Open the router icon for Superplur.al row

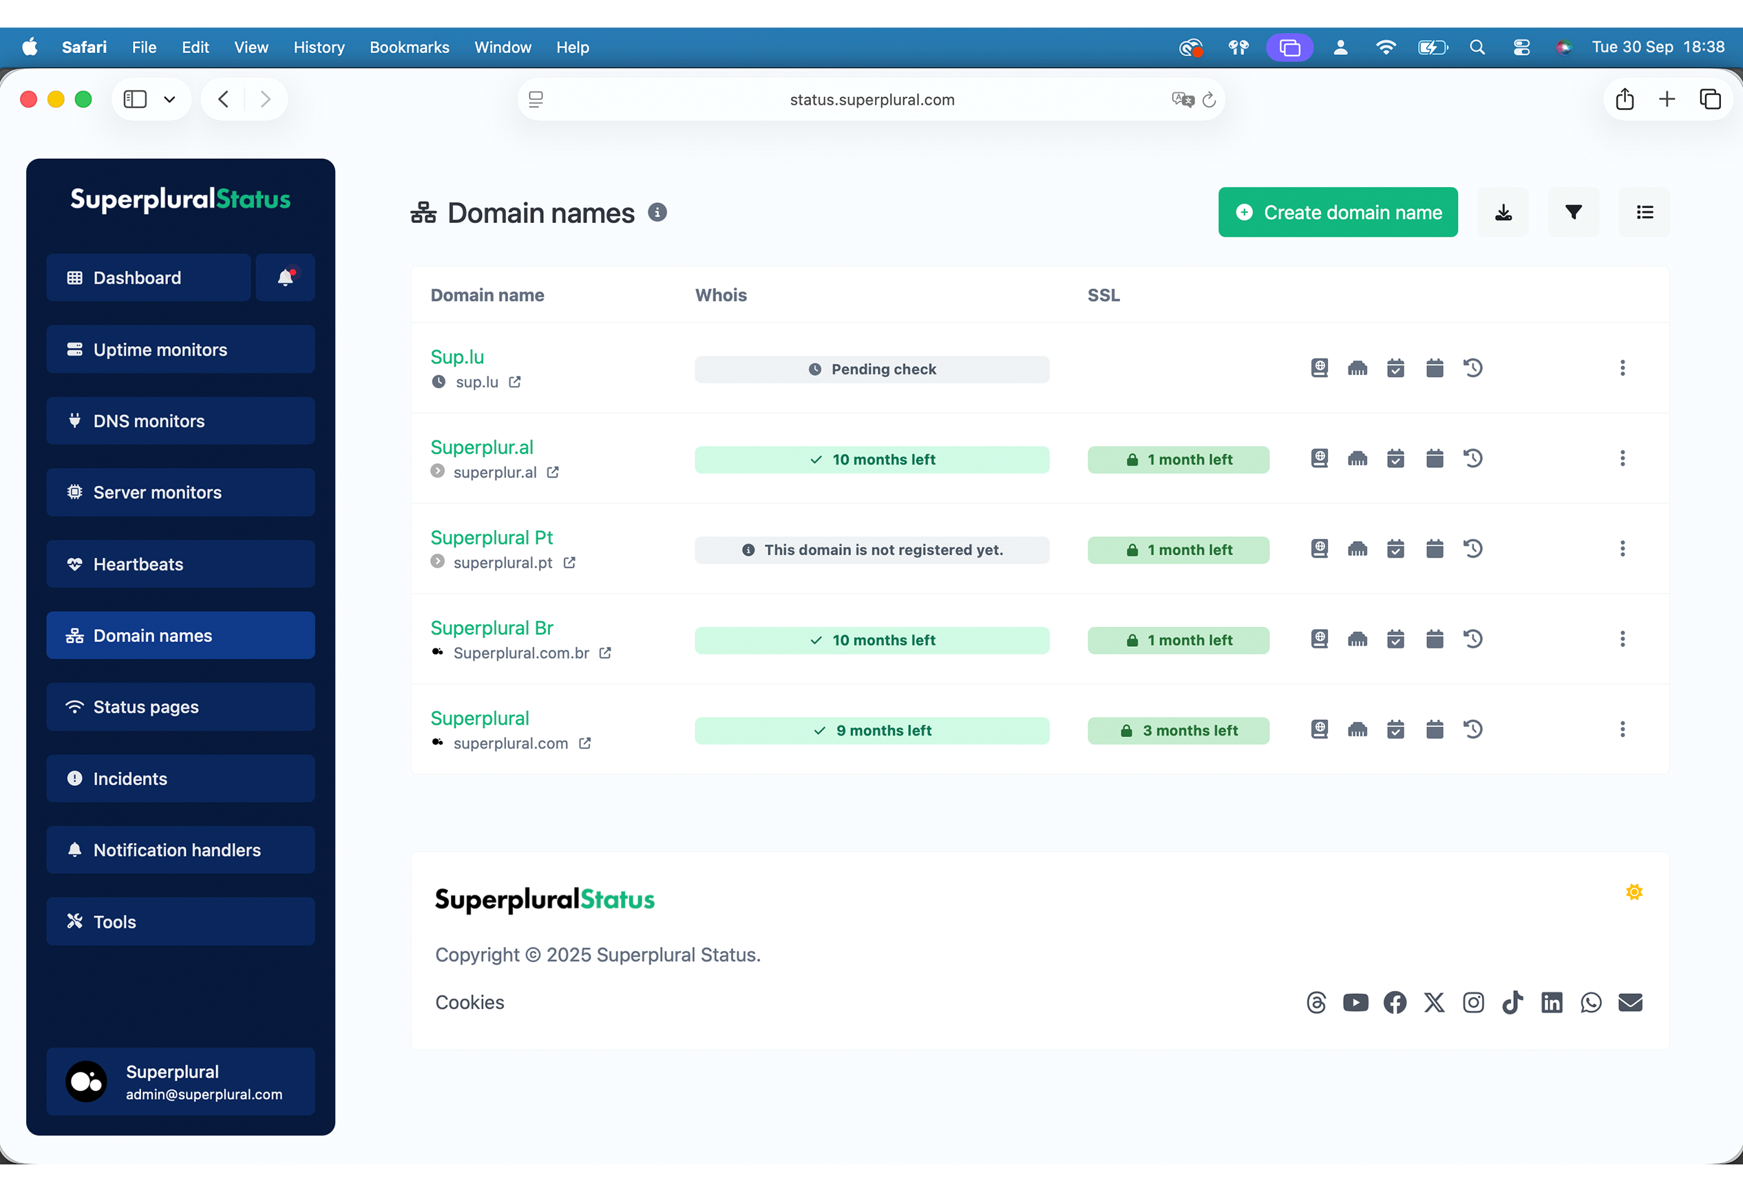coord(1358,458)
